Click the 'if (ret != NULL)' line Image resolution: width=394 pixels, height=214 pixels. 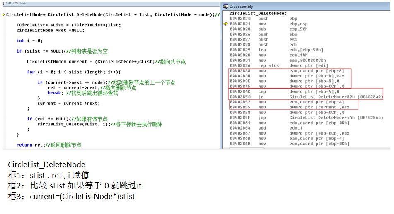pyautogui.click(x=68, y=119)
